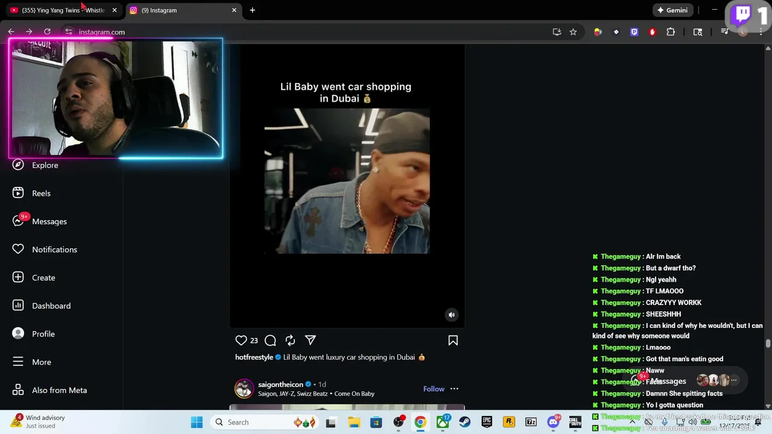Click chat message 'CRAZYYY WORKK'

674,303
